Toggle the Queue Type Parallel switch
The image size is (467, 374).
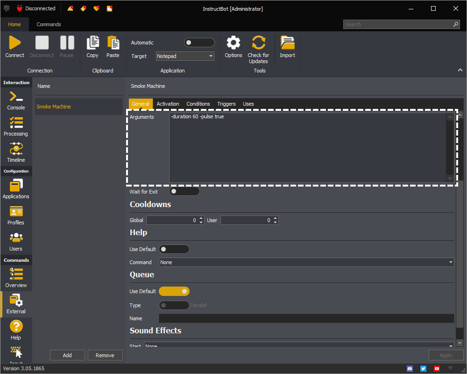(174, 305)
